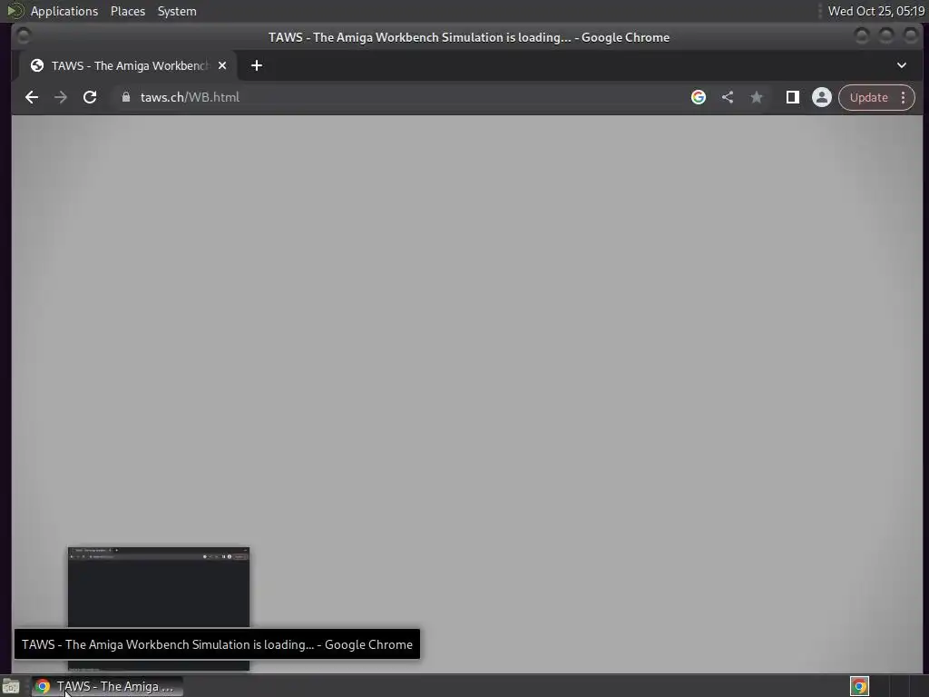The image size is (929, 697).
Task: Open the System menu
Action: point(177,11)
